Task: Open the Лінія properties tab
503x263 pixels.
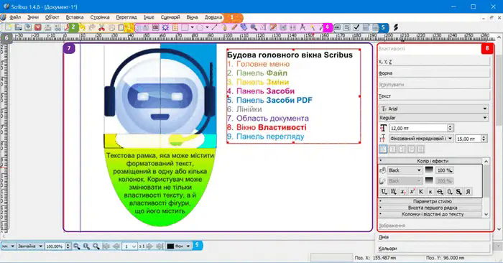Action: pyautogui.click(x=434, y=237)
